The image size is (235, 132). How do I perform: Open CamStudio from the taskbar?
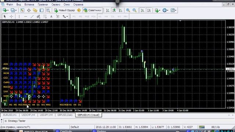click(64, 131)
